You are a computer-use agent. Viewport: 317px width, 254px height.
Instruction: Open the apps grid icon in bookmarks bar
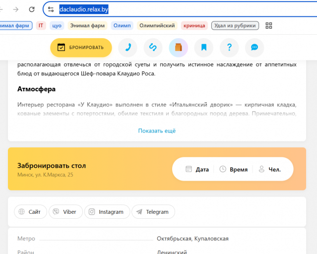tap(269, 26)
